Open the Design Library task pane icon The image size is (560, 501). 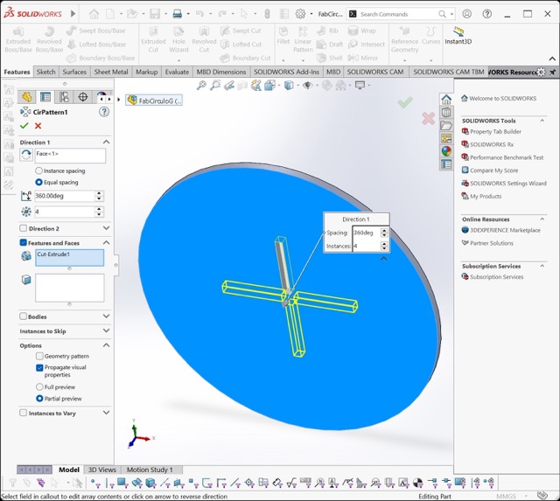tap(446, 113)
